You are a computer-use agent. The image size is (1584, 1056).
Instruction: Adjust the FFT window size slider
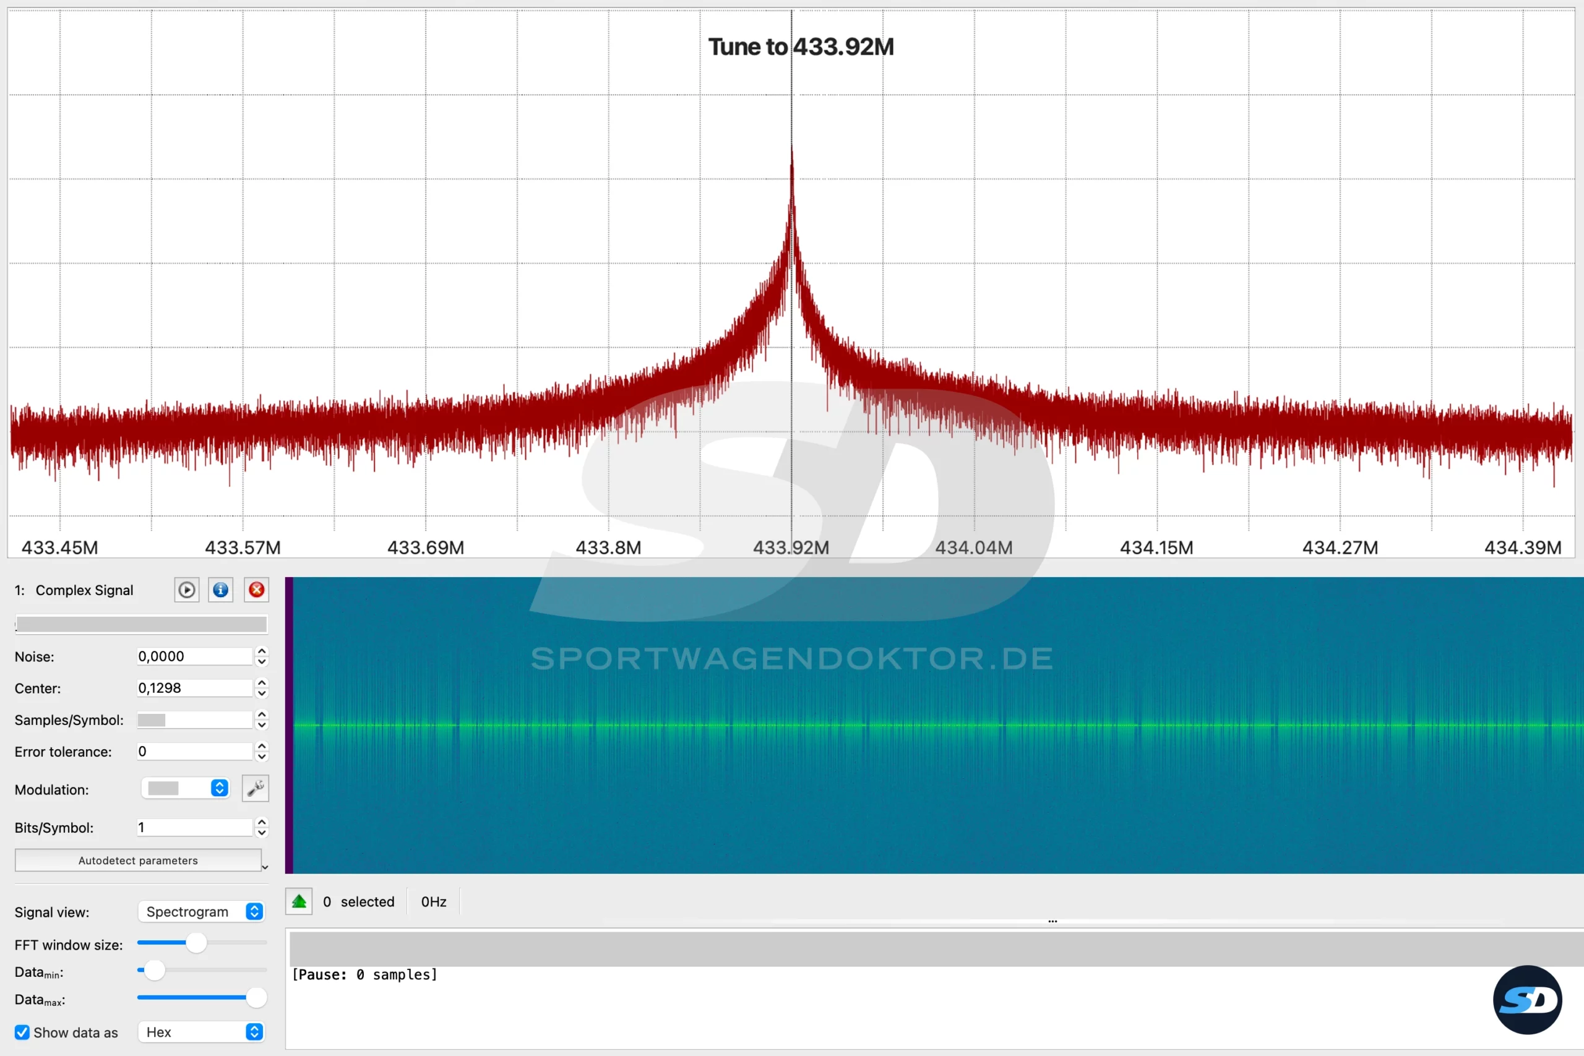tap(196, 943)
